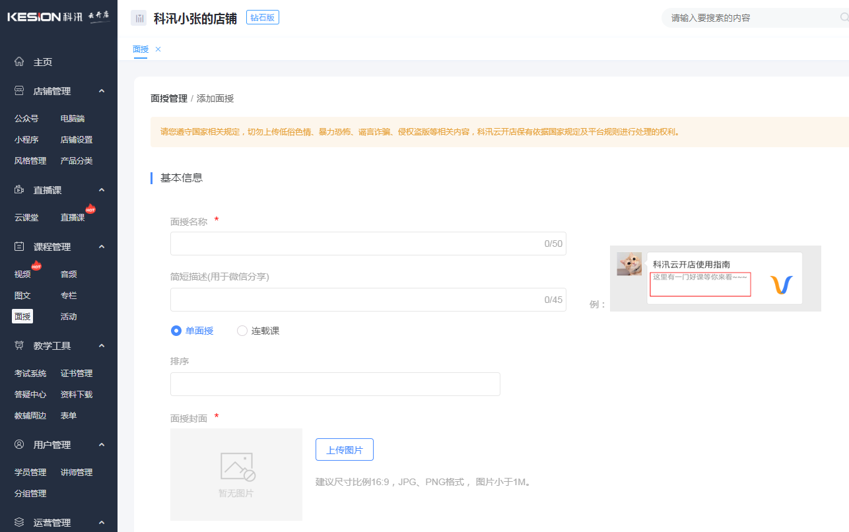The width and height of the screenshot is (849, 532).
Task: Click the 钻石版 badge
Action: pos(262,17)
